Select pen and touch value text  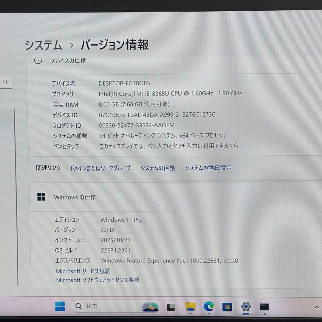coord(168,146)
